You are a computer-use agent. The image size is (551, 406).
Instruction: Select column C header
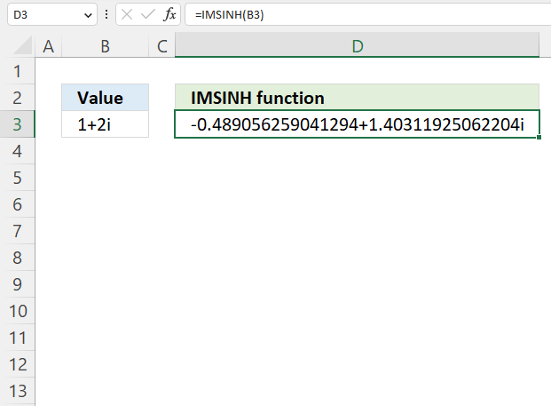[x=162, y=46]
